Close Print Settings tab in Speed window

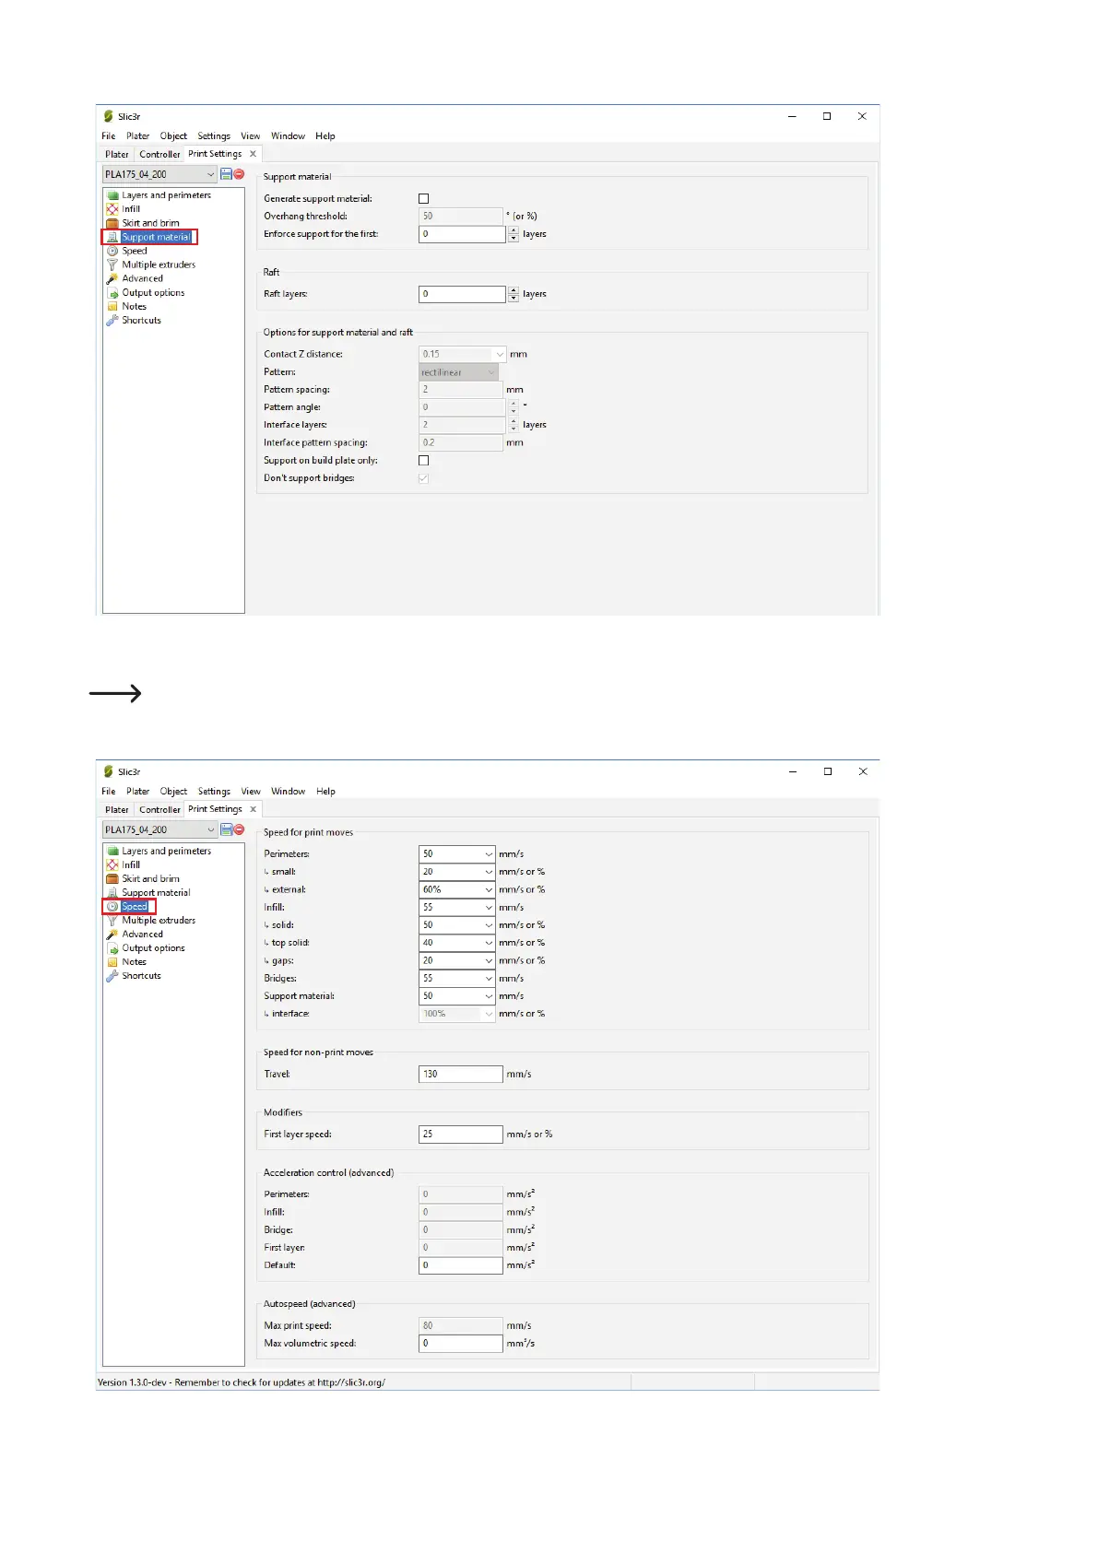(253, 809)
